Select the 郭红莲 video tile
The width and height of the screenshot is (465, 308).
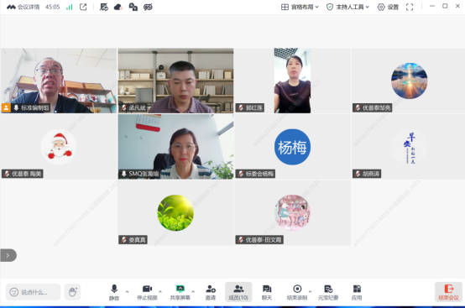[292, 81]
